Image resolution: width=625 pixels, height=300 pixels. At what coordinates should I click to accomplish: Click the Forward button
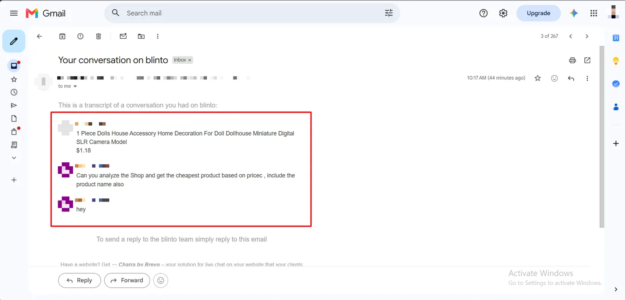pyautogui.click(x=127, y=280)
